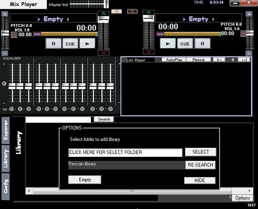Toggle third Kill button of fourth band group

tap(110, 109)
